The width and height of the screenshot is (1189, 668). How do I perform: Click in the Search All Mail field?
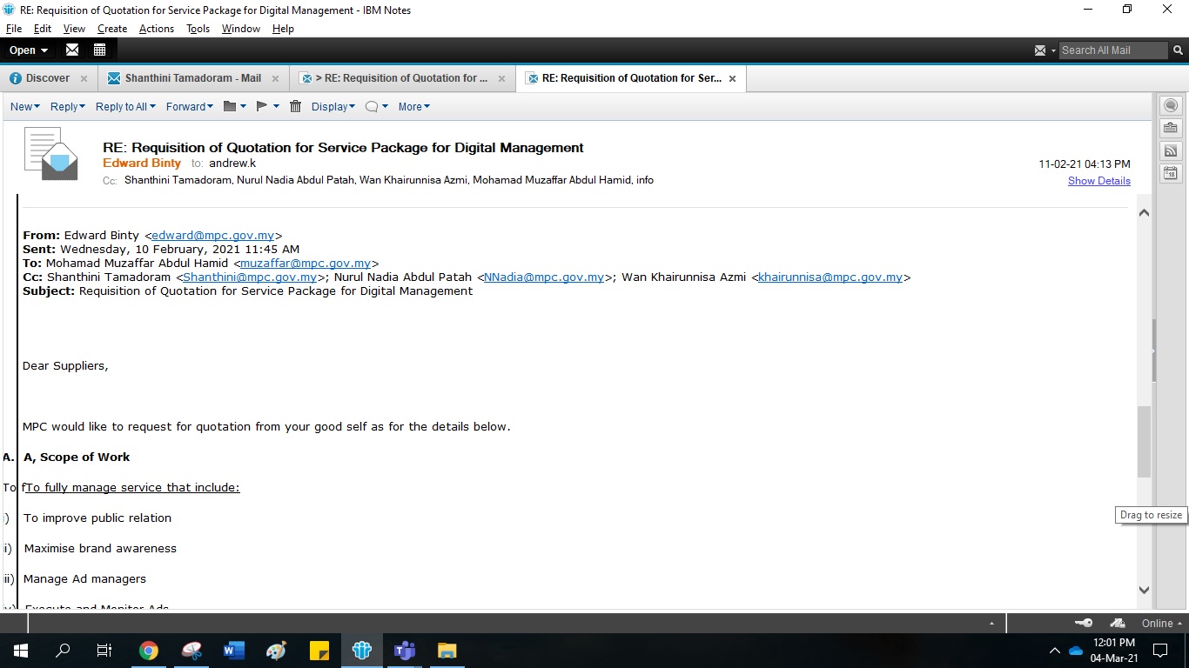tap(1112, 50)
